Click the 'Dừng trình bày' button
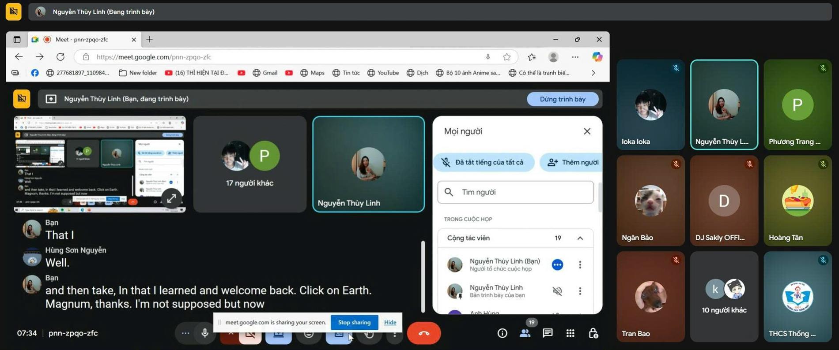The image size is (839, 350). tap(562, 99)
